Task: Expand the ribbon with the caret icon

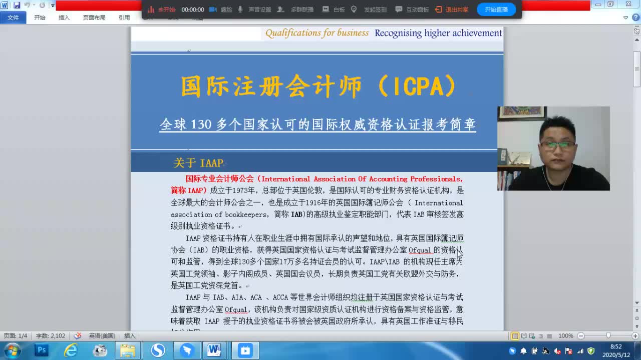Action: (626, 17)
